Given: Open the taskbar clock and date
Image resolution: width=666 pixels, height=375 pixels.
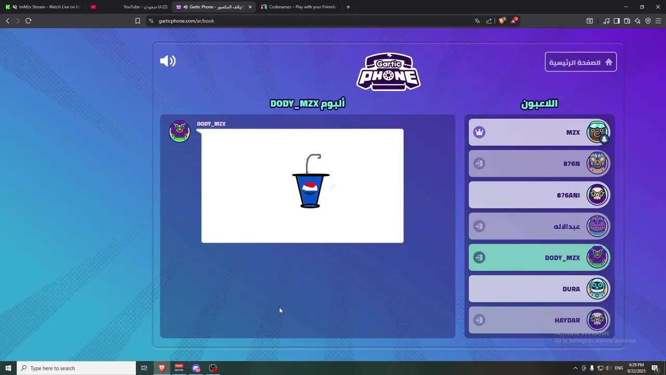Looking at the screenshot, I should [637, 368].
